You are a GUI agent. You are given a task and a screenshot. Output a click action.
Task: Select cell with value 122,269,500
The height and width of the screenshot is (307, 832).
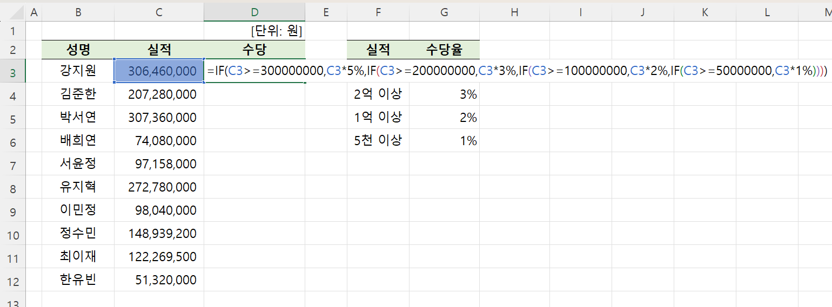(x=159, y=257)
